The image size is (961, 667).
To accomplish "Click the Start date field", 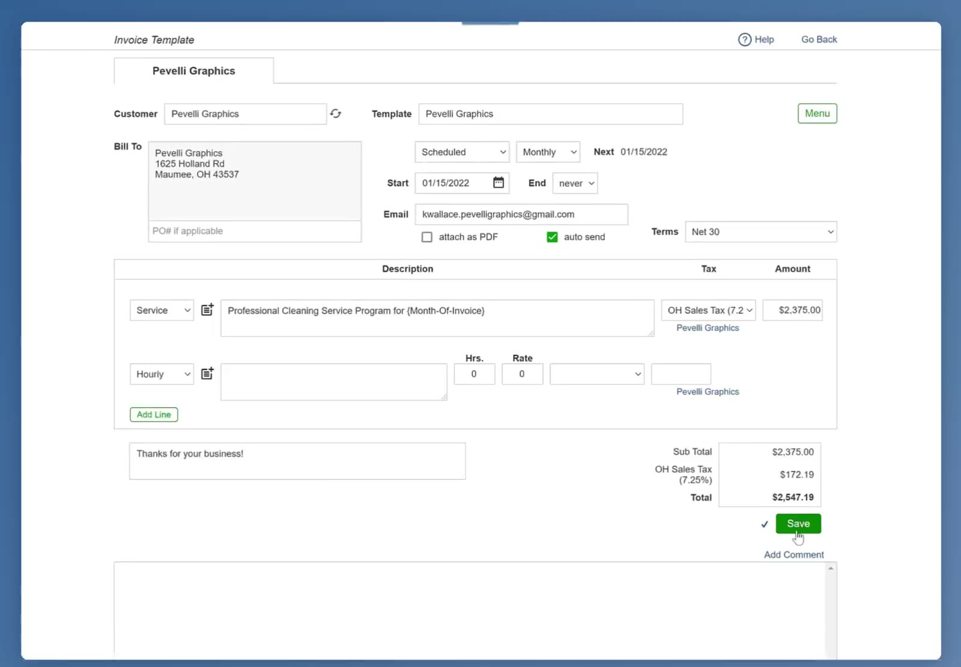I will (x=462, y=183).
